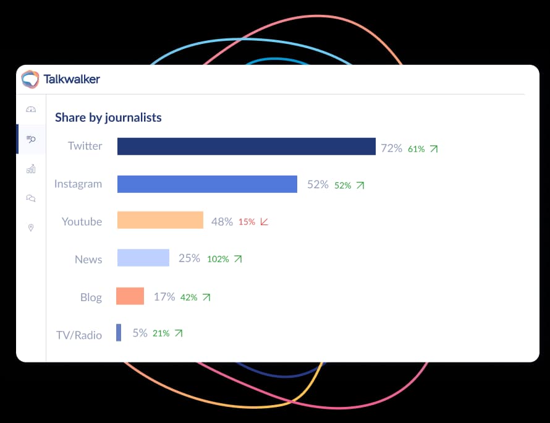The height and width of the screenshot is (423, 550).
Task: Open the dashboard gauge icon in sidebar
Action: [31, 109]
